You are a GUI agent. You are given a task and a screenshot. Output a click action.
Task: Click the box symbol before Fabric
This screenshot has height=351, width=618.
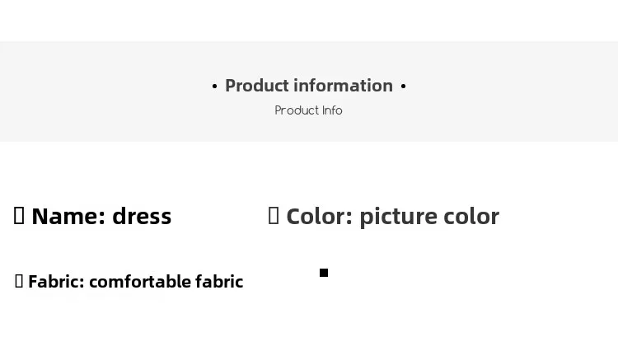click(19, 281)
